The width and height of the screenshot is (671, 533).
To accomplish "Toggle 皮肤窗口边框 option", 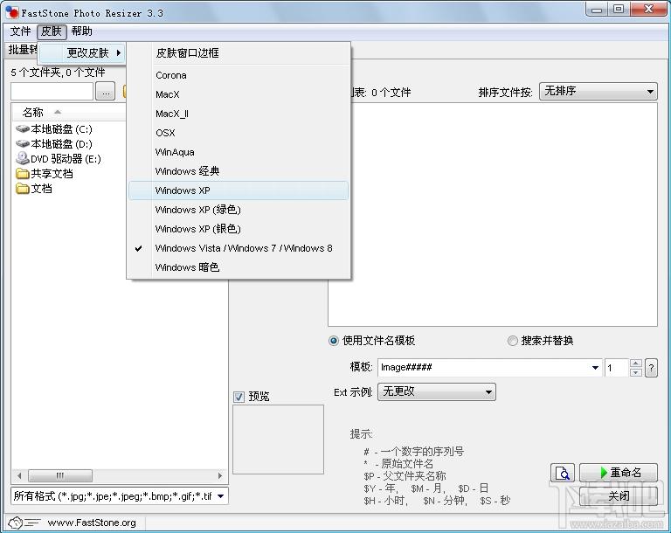I will click(239, 53).
